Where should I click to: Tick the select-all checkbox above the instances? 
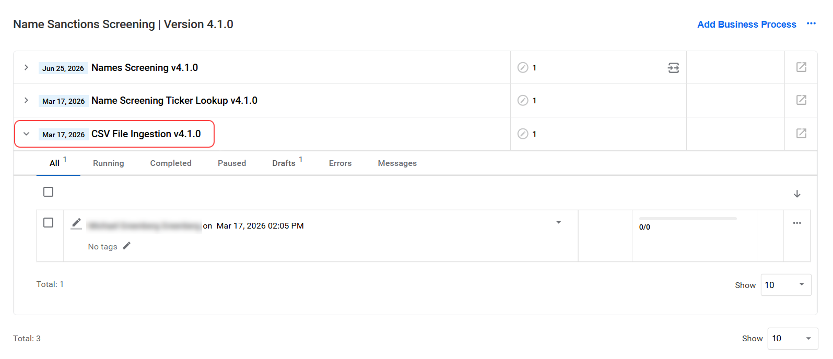tap(49, 192)
